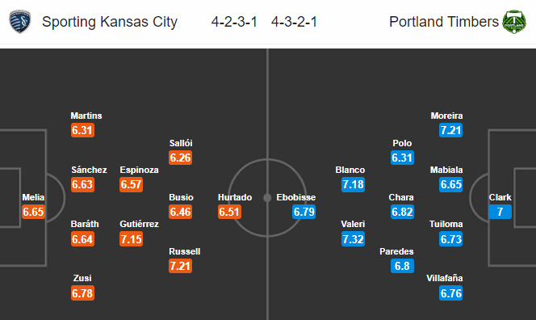
Task: Click the 4-2-3-1 formation label
Action: 234,22
